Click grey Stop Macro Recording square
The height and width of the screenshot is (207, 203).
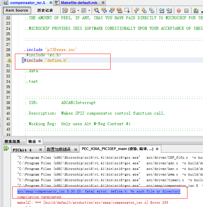[x=186, y=11]
